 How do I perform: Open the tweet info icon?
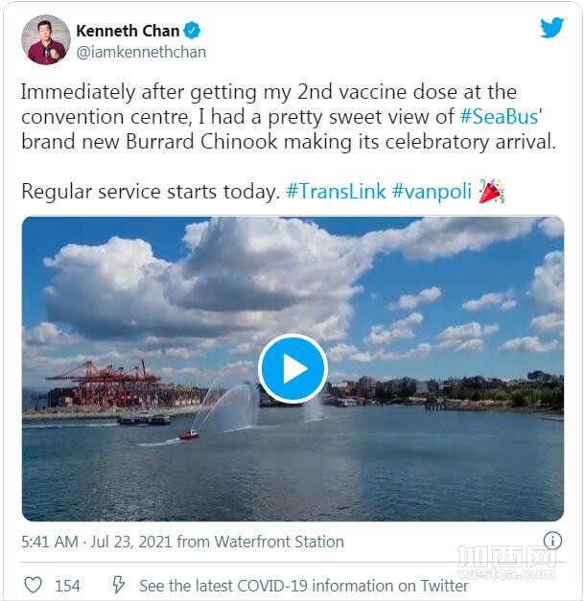pyautogui.click(x=552, y=541)
